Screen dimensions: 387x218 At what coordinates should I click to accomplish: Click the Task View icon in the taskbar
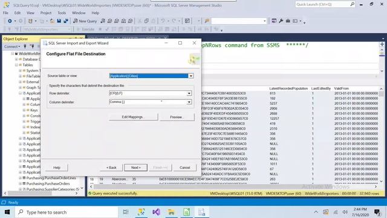126,212
